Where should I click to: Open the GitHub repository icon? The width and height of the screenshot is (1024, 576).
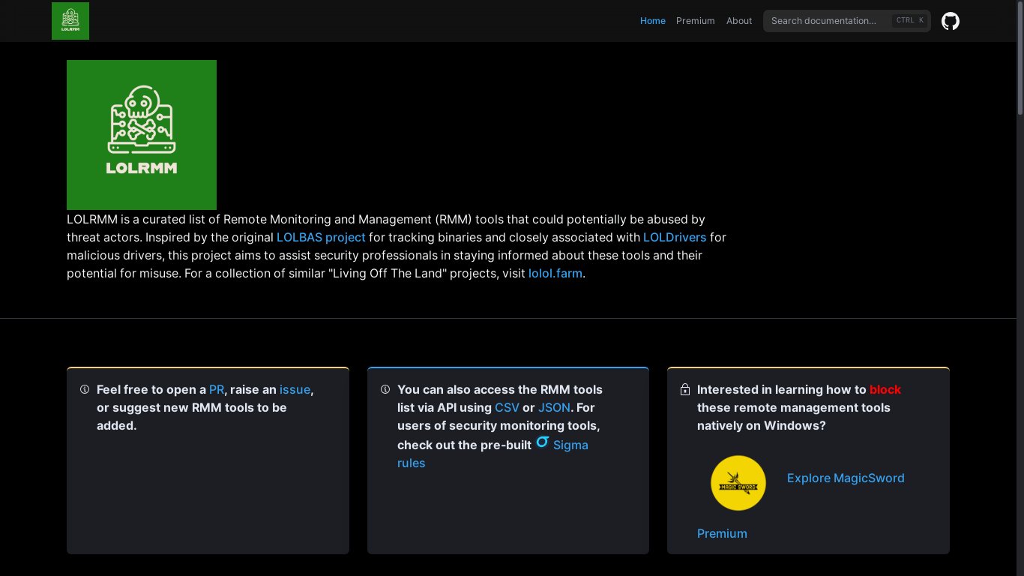point(951,21)
